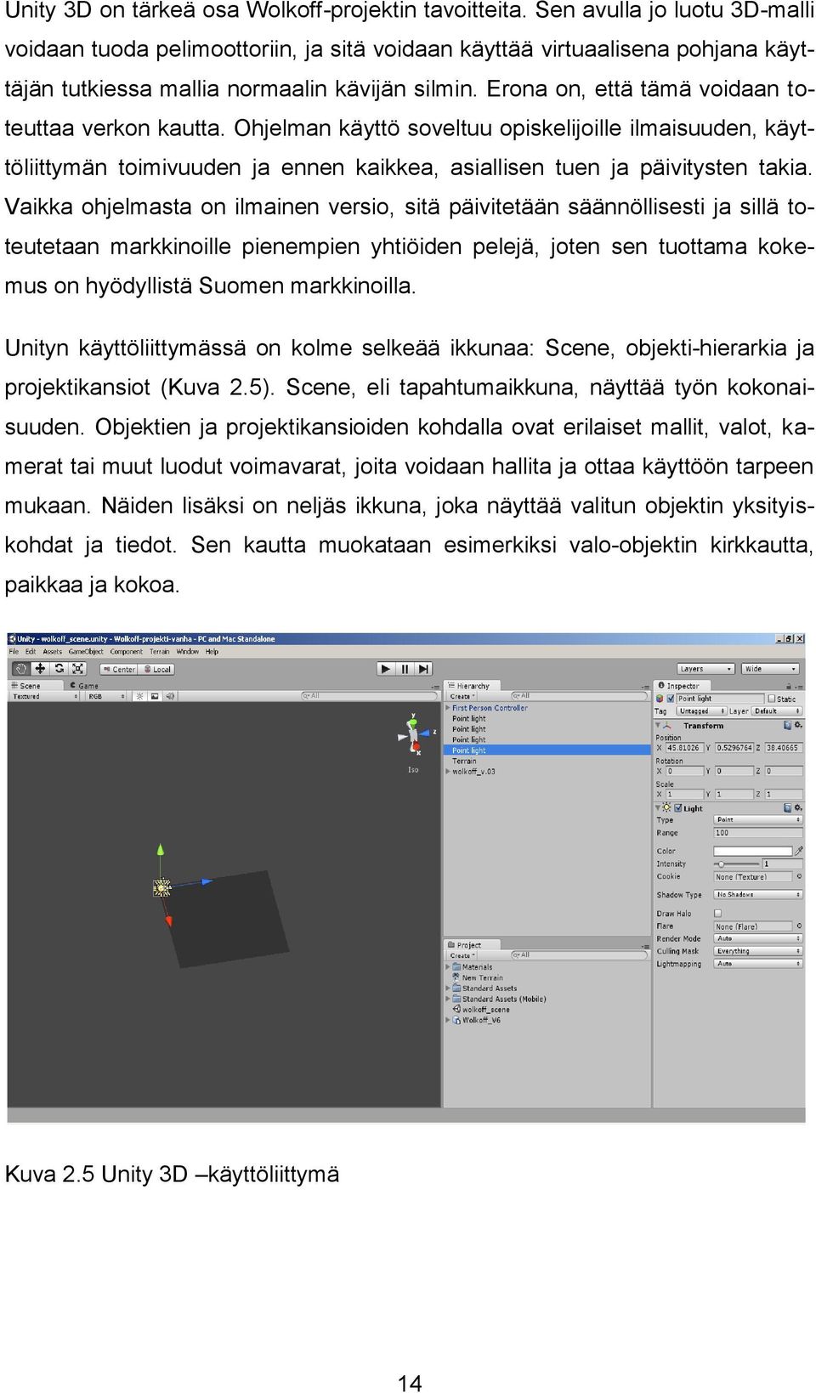The image size is (816, 1393).
Task: Select the Hand tool in Unity toolbar
Action: 21,669
